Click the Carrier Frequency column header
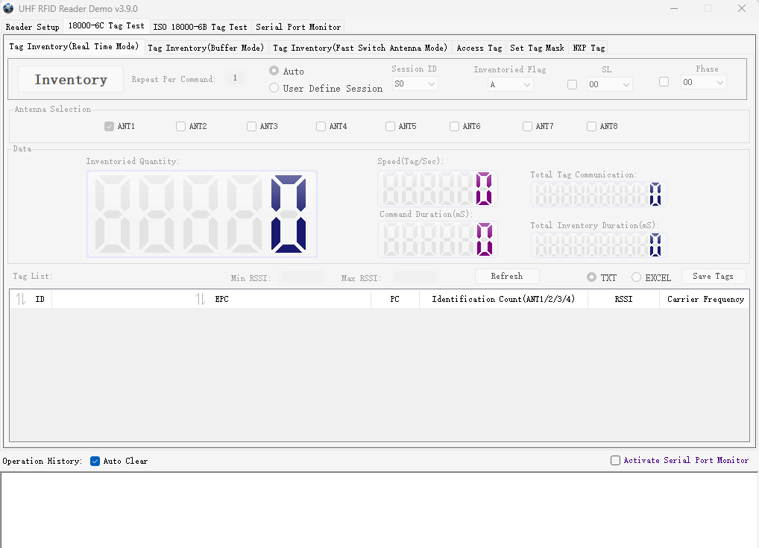The image size is (759, 548). point(705,299)
